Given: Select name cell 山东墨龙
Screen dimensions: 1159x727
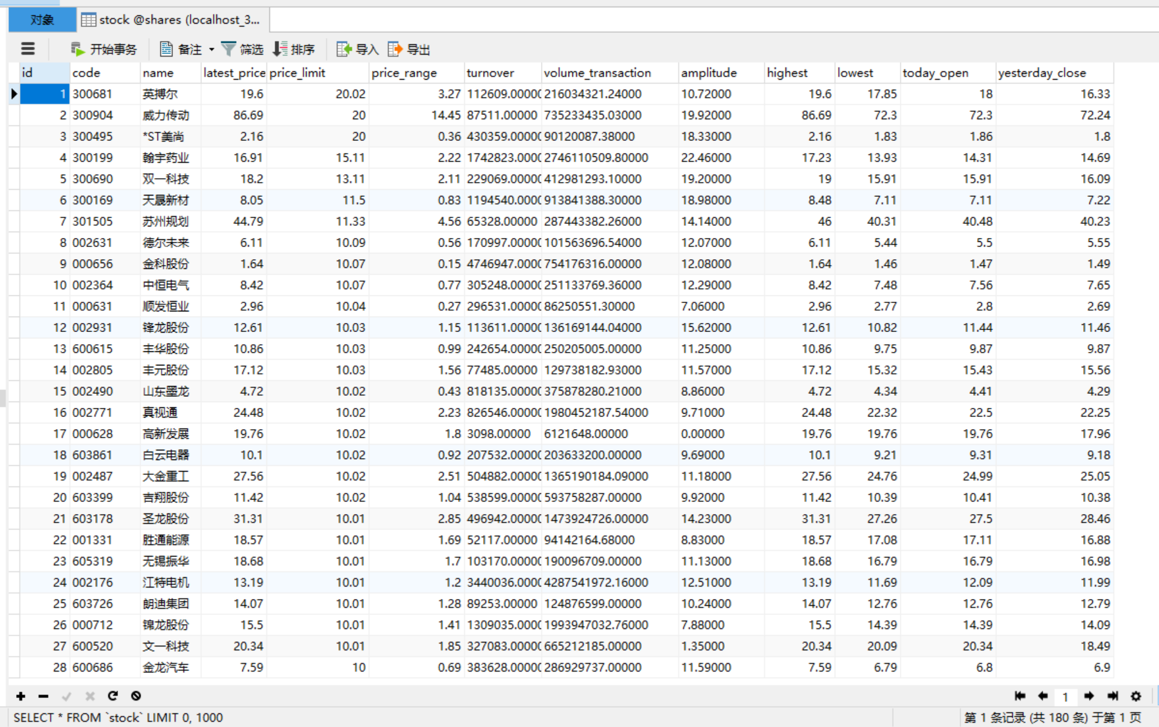Looking at the screenshot, I should click(170, 391).
